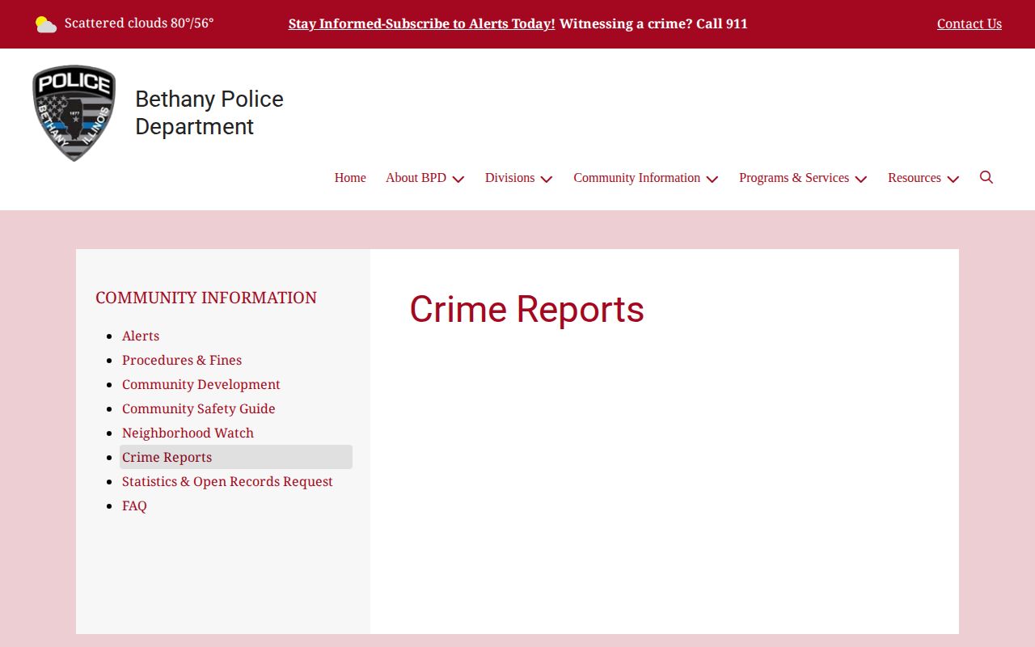The height and width of the screenshot is (647, 1035).
Task: Open the Programs & Services menu
Action: coord(794,178)
